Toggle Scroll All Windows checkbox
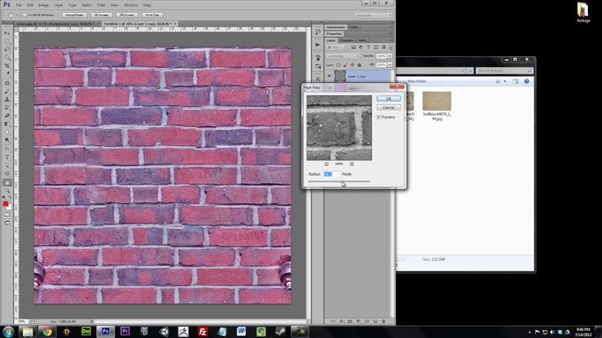The height and width of the screenshot is (338, 602). (x=25, y=15)
